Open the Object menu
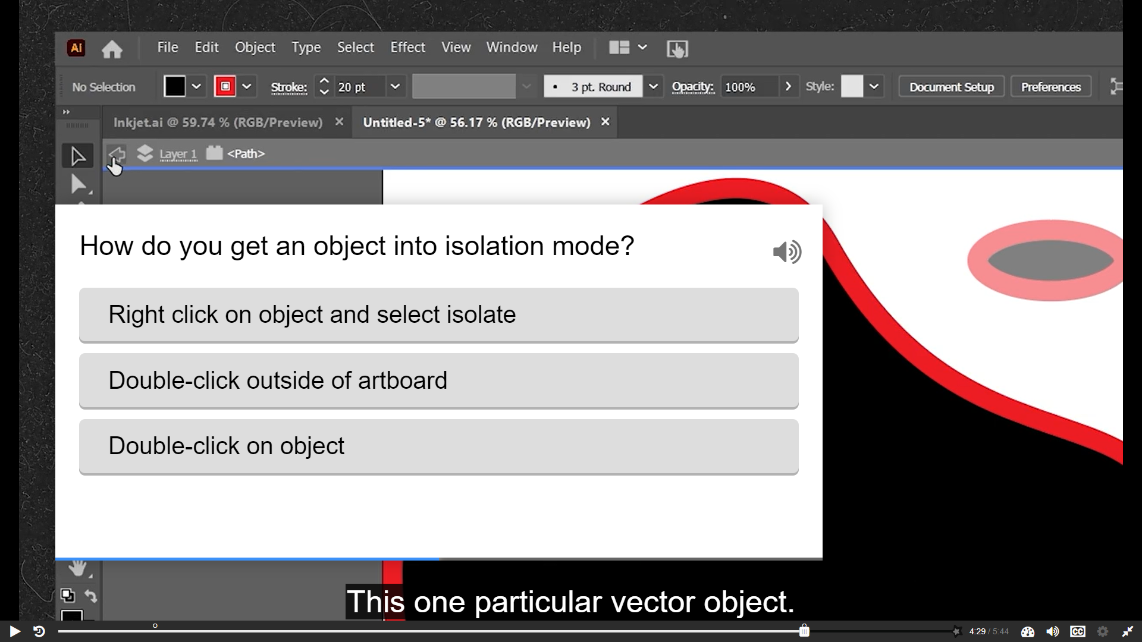The width and height of the screenshot is (1142, 642). (x=255, y=48)
